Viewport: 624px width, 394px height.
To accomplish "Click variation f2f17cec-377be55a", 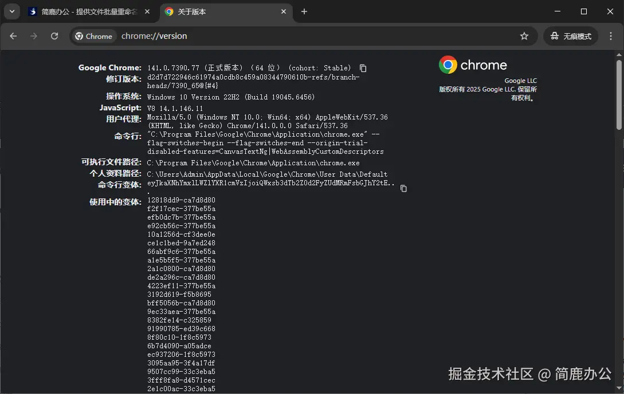I will coord(181,209).
